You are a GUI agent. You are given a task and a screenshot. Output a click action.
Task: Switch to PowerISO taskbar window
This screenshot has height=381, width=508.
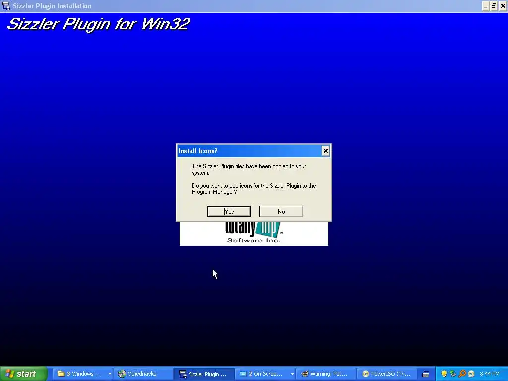[387, 374]
